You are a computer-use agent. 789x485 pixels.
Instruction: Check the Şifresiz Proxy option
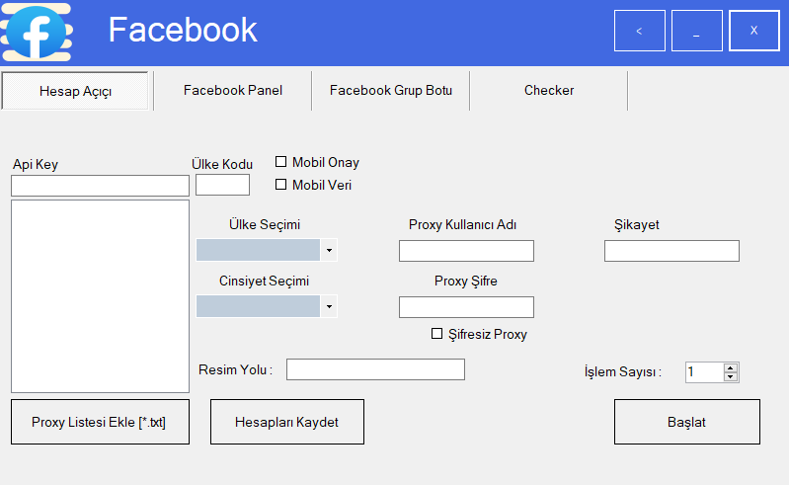[x=436, y=334]
